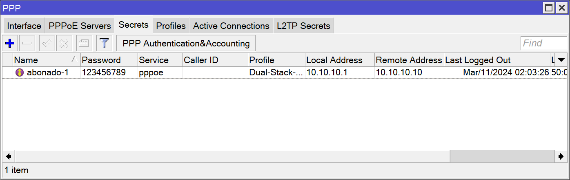Viewport: 570px width, 180px height.
Task: Click the Disable cross toolbar button
Action: (64, 43)
